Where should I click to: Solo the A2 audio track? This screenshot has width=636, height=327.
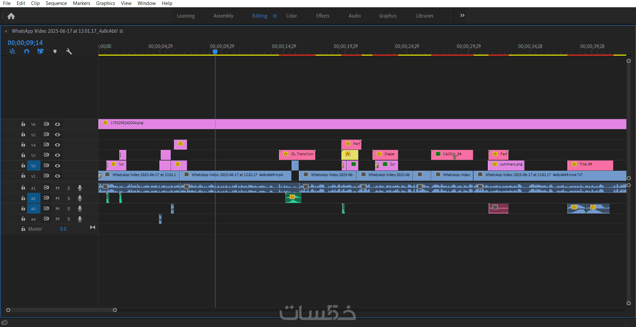click(69, 198)
